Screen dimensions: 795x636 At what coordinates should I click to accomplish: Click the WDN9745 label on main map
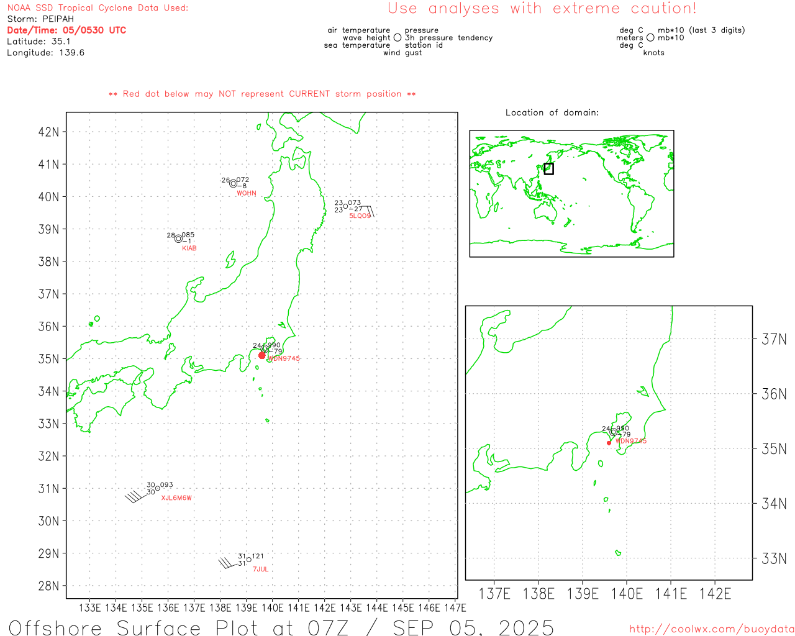[284, 358]
